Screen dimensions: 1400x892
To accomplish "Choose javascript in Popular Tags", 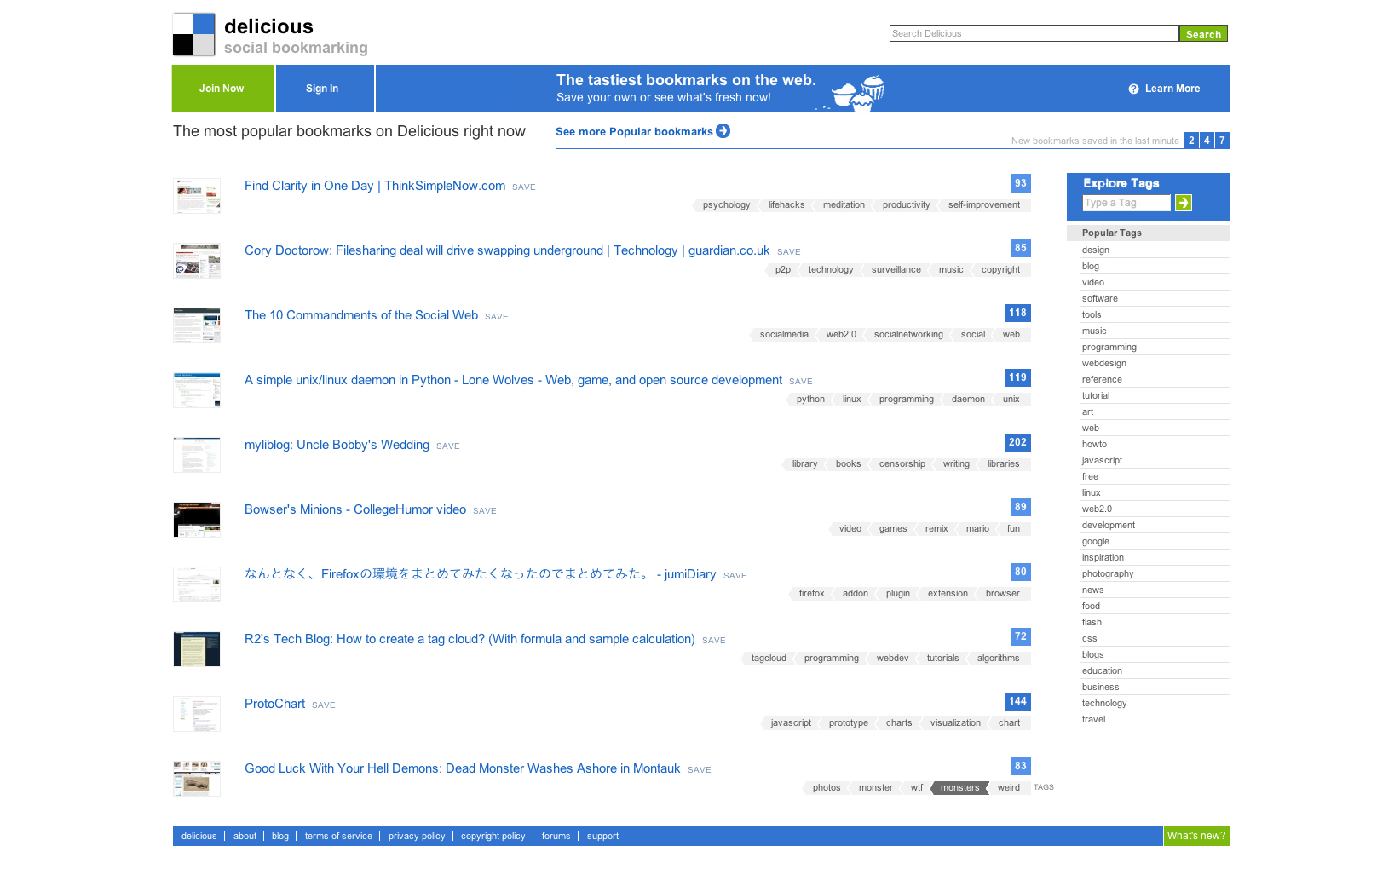I will (1102, 461).
